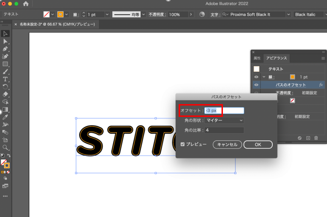The width and height of the screenshot is (327, 217).
Task: Select the Shape Builder tool
Action: click(5, 102)
